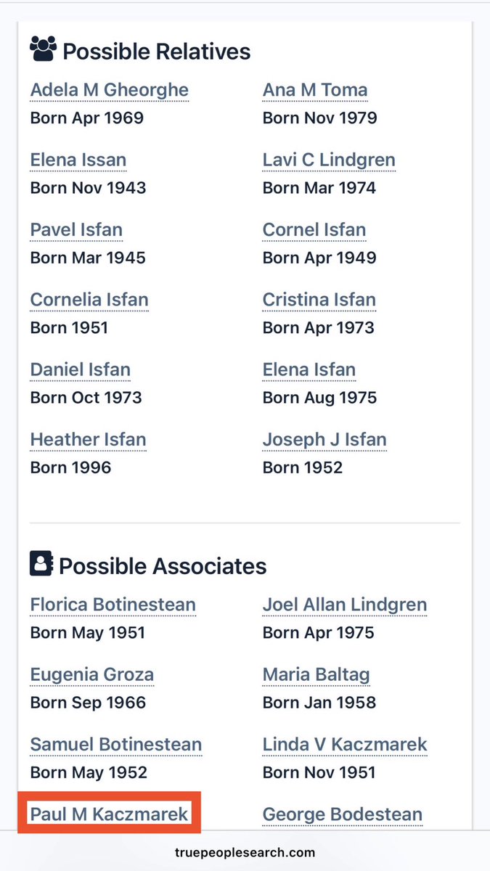Select Elena Issan from relatives
This screenshot has height=871, width=490.
click(78, 160)
